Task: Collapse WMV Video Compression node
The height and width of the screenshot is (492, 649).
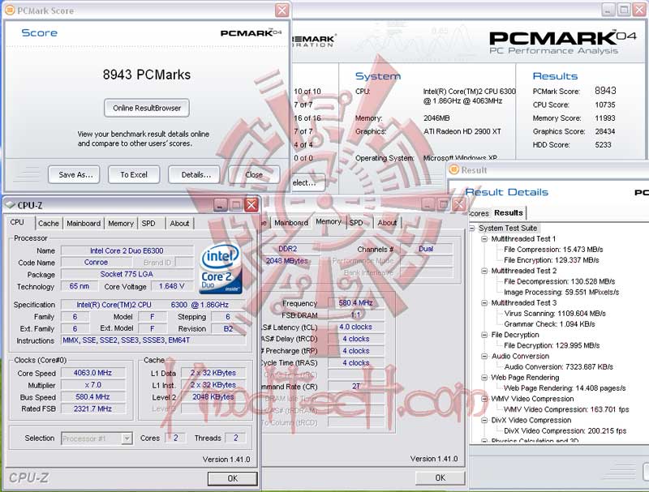Action: [484, 399]
